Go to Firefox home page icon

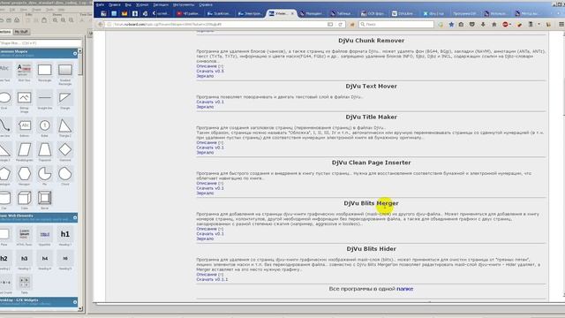(x=494, y=24)
